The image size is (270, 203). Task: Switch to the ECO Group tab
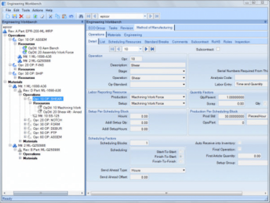(x=97, y=28)
